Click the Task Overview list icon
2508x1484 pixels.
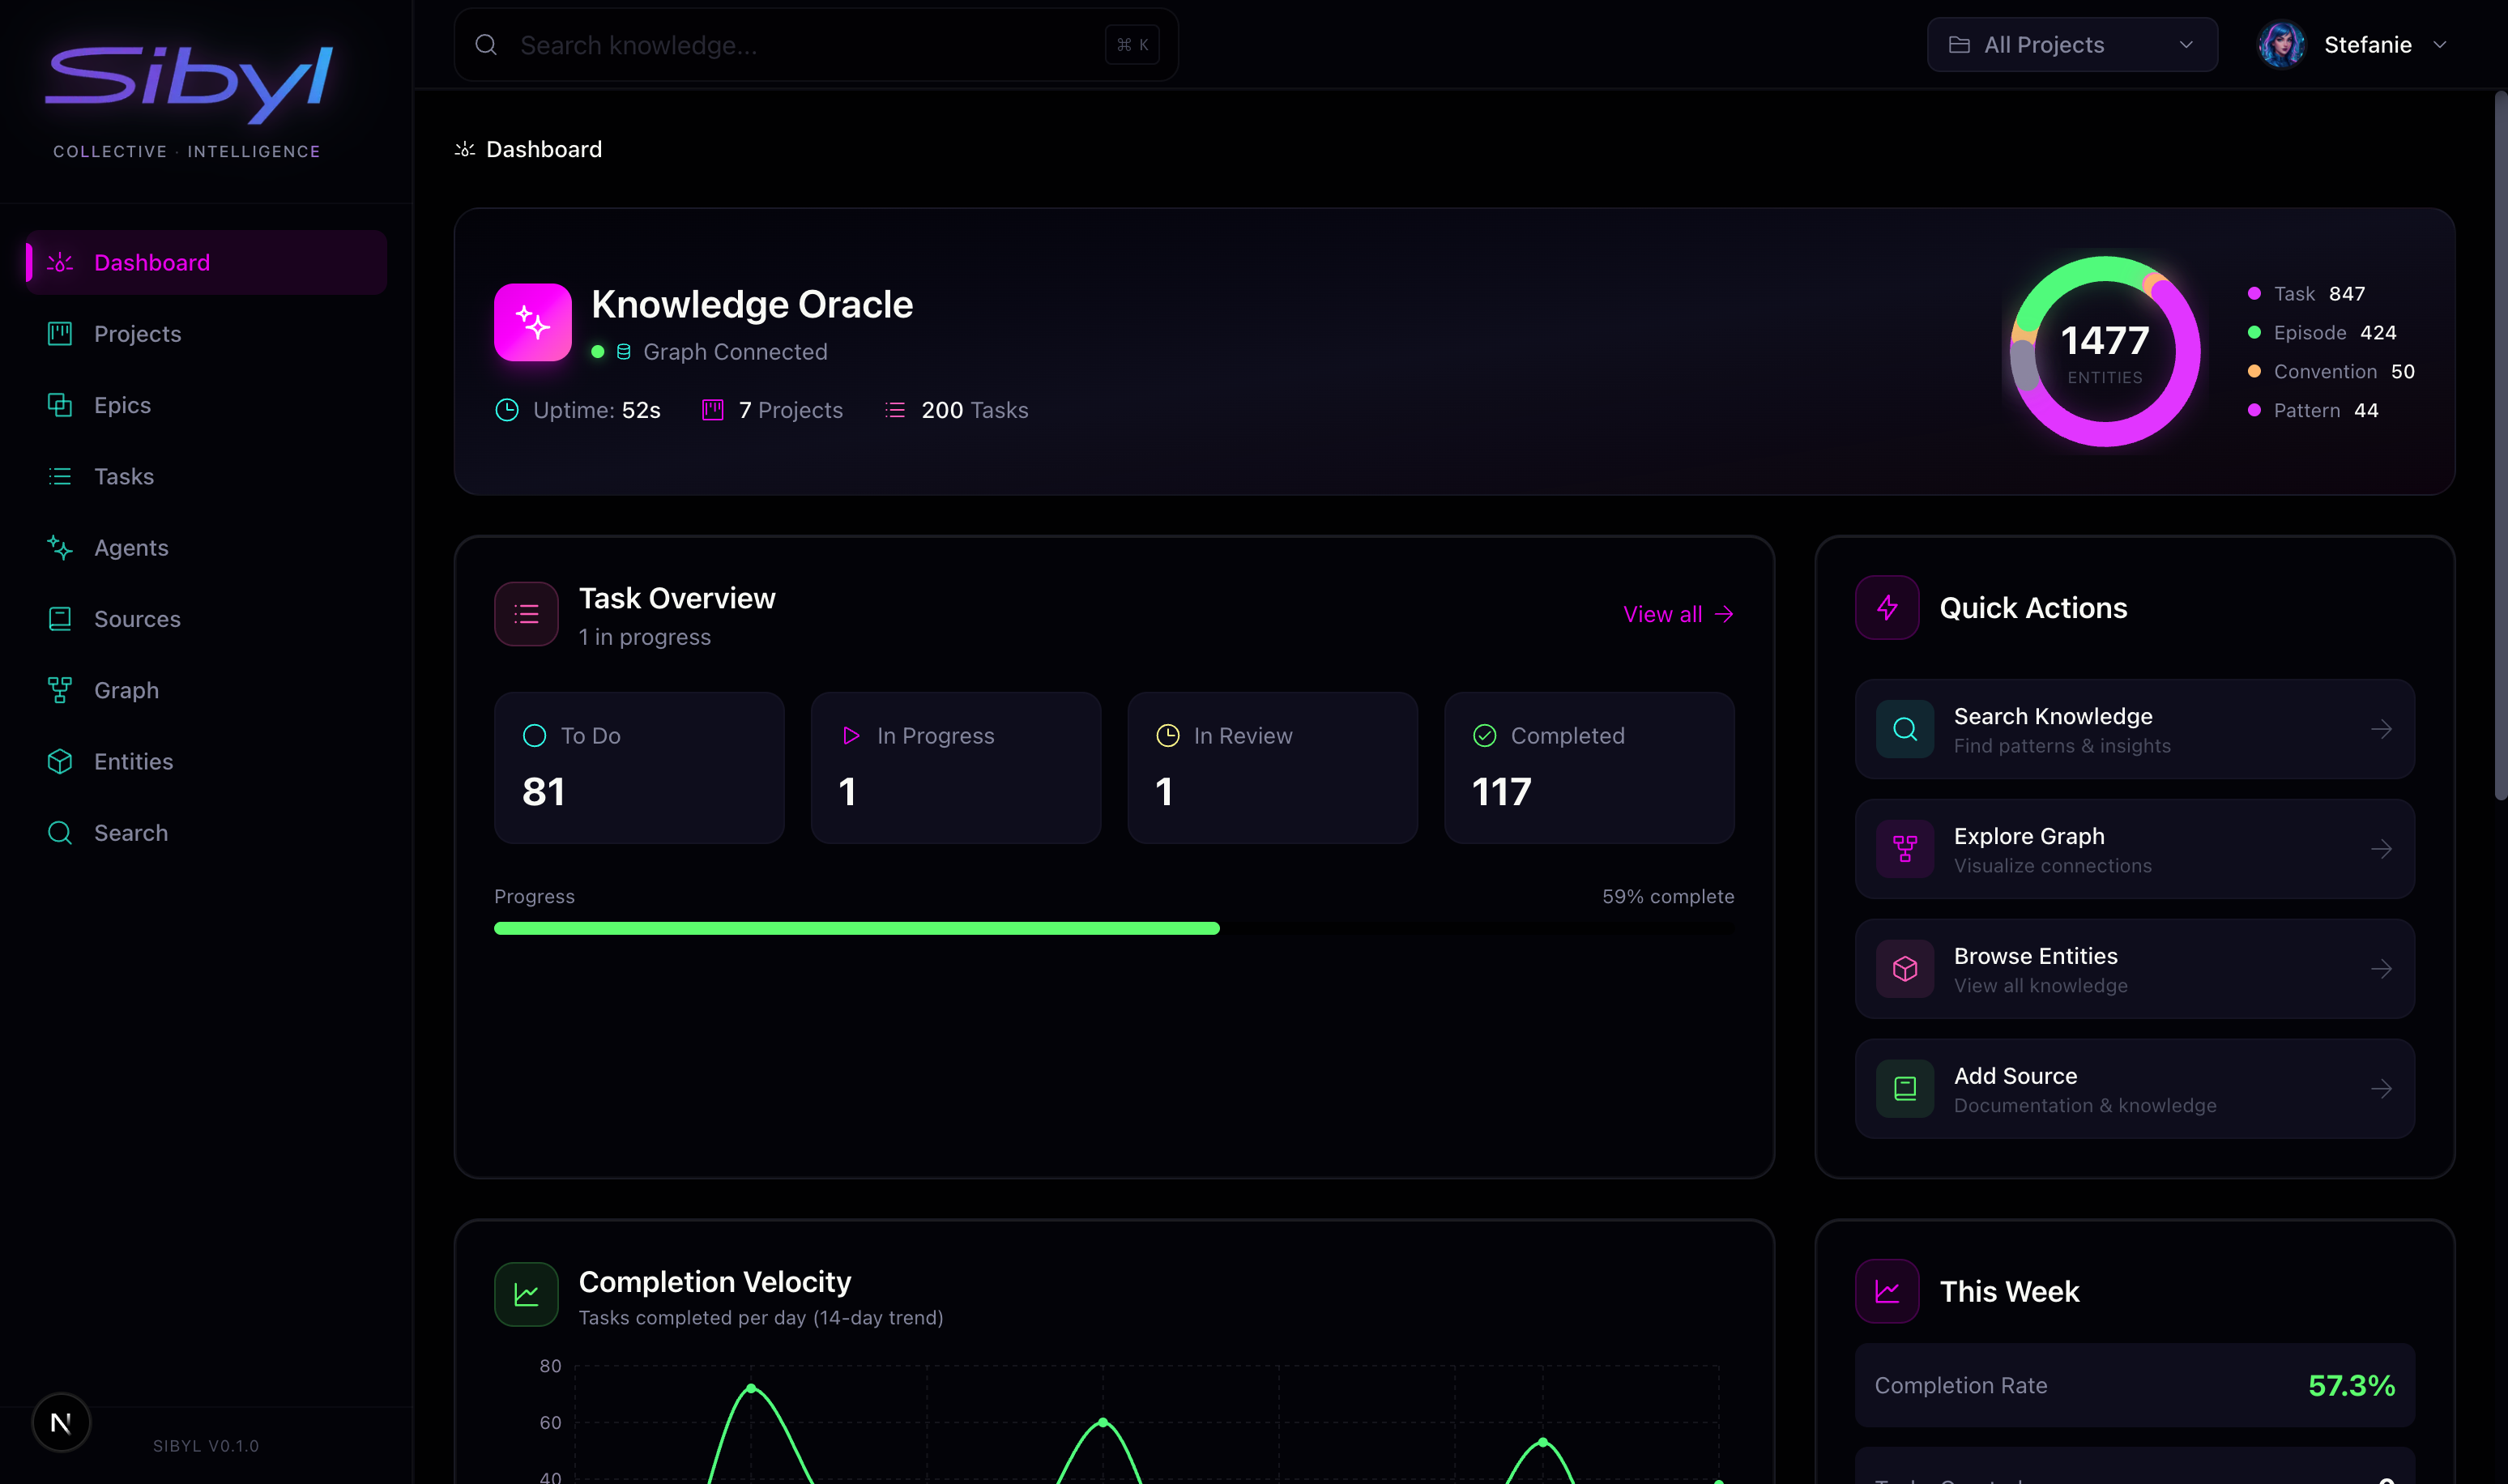point(526,614)
